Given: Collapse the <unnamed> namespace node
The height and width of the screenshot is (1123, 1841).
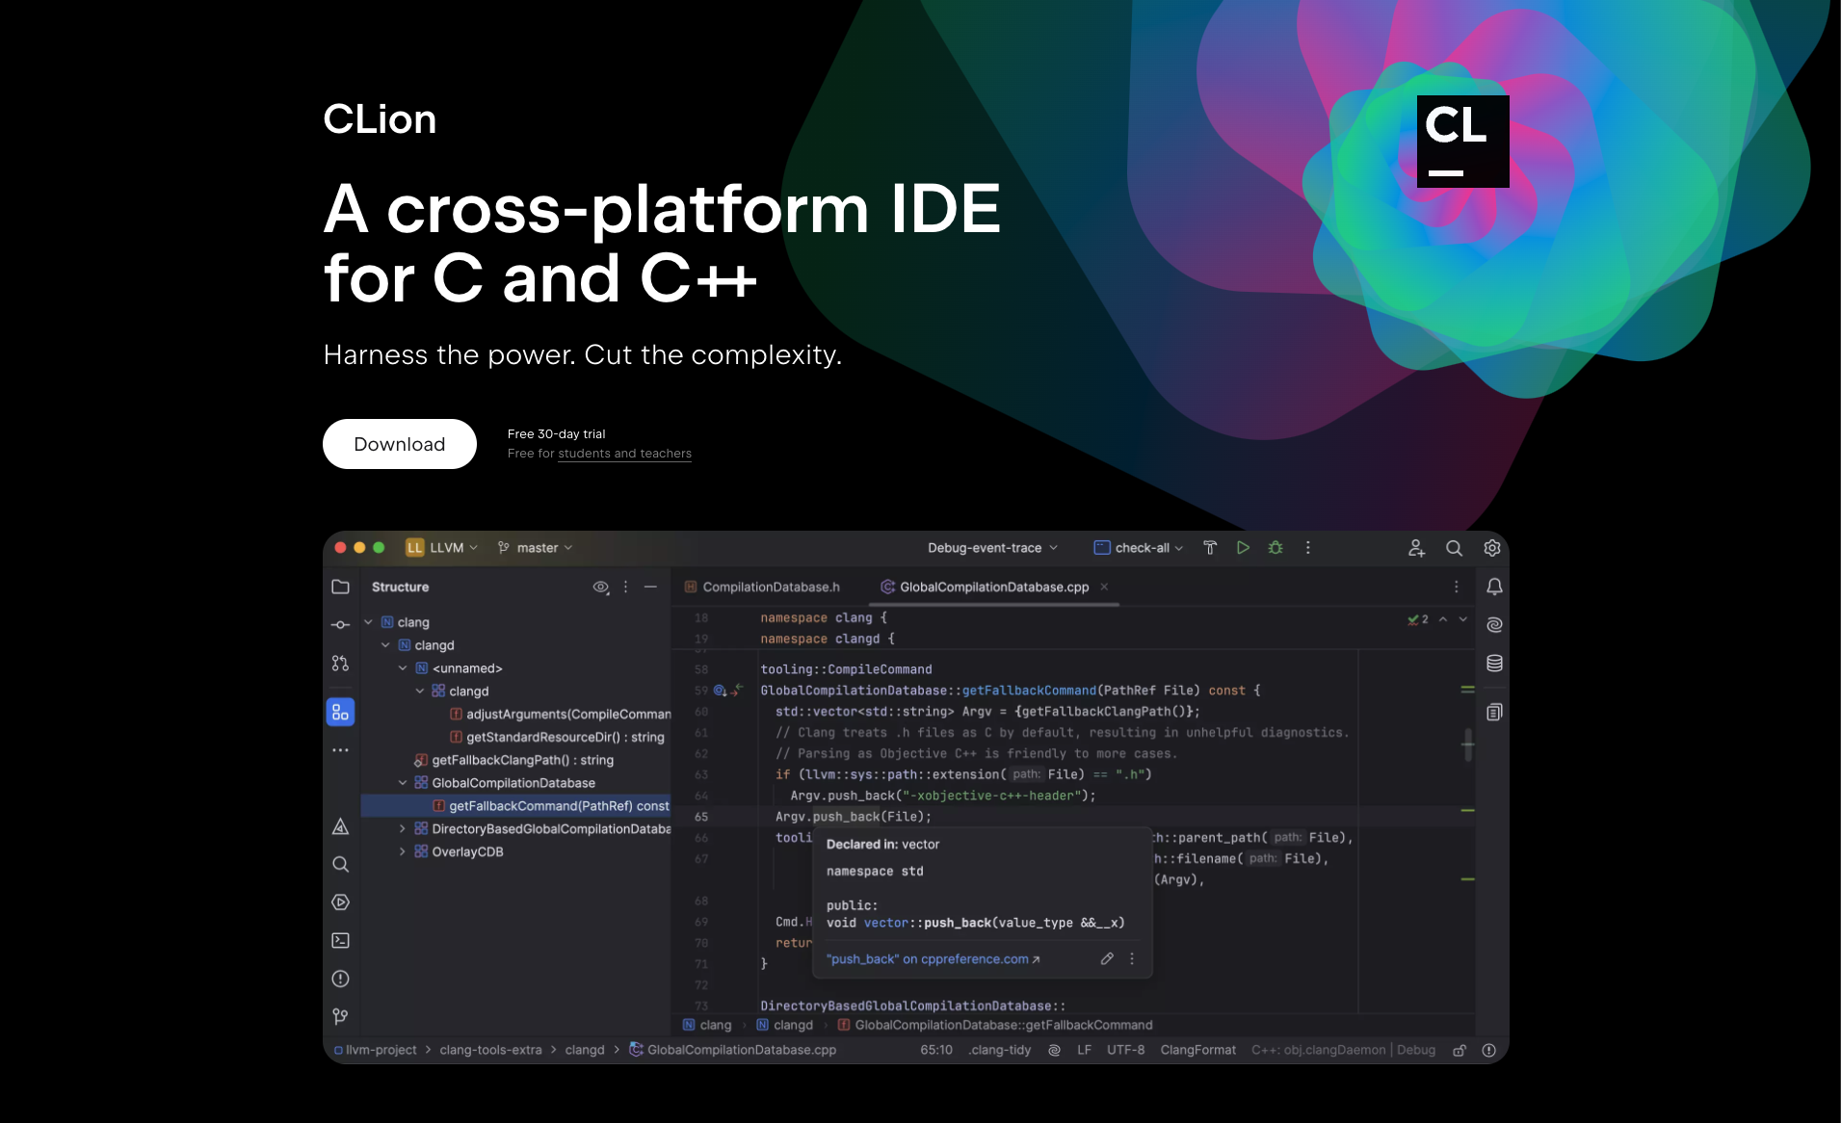Looking at the screenshot, I should click(403, 668).
